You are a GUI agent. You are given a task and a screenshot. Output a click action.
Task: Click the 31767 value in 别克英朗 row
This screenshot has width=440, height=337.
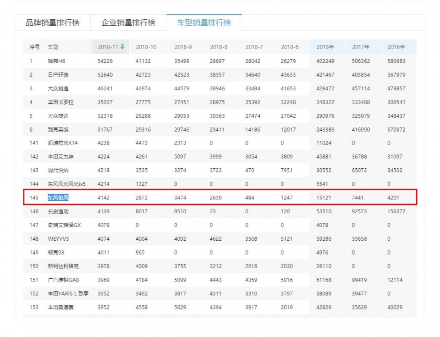tap(105, 129)
